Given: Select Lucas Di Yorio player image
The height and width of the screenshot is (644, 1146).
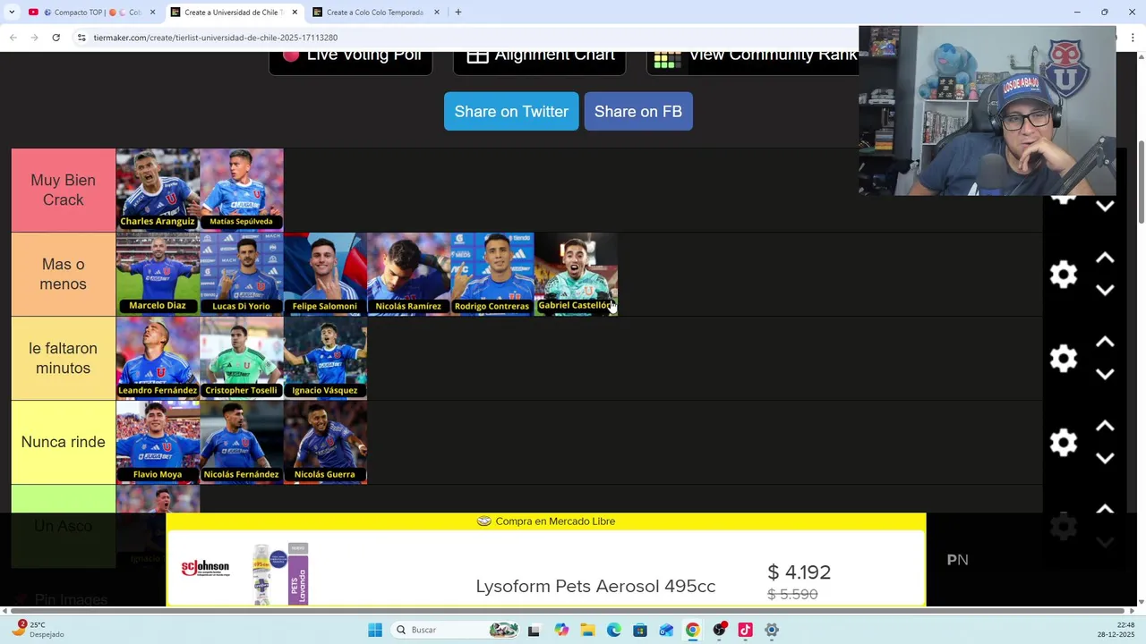Looking at the screenshot, I should (x=242, y=274).
